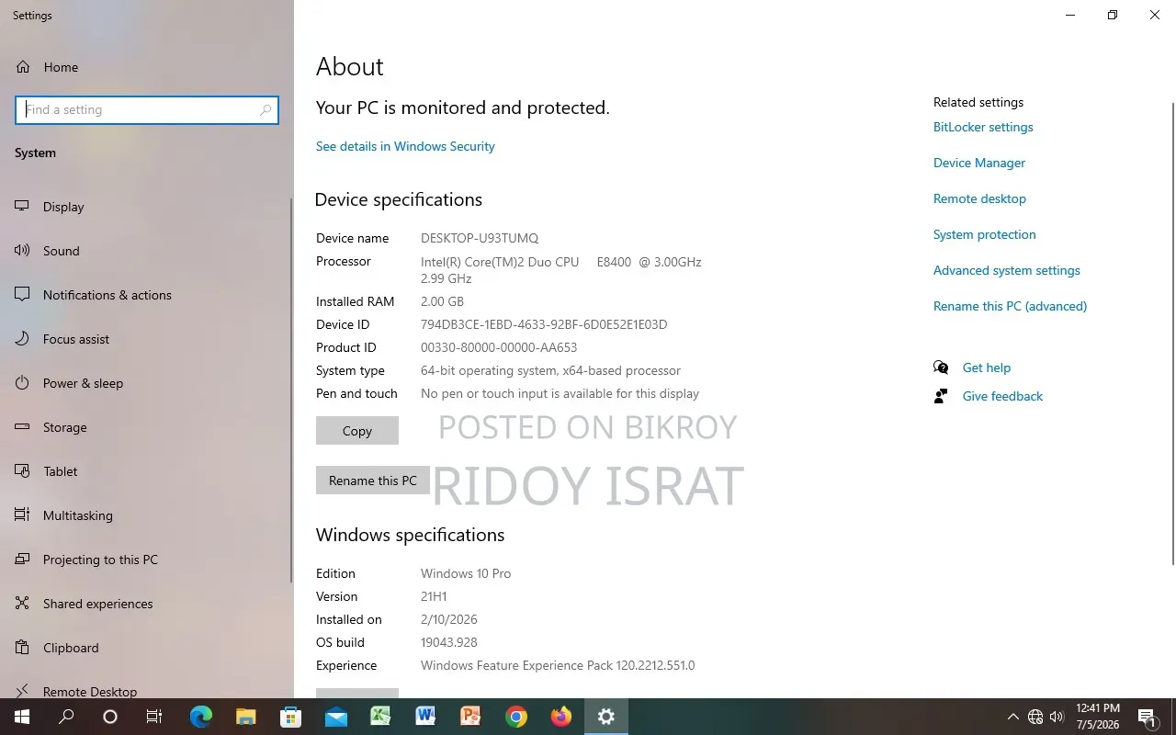Click the Find a setting search box
The height and width of the screenshot is (735, 1176).
point(147,109)
